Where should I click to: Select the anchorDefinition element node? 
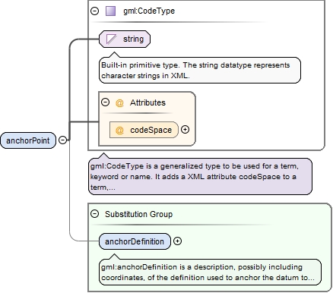(x=135, y=241)
